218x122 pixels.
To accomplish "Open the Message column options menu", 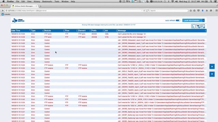I will (x=205, y=30).
